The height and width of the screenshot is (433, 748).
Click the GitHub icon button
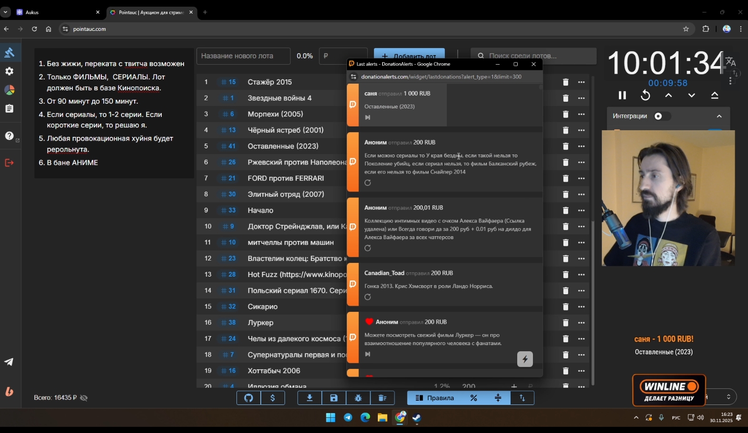click(x=248, y=398)
